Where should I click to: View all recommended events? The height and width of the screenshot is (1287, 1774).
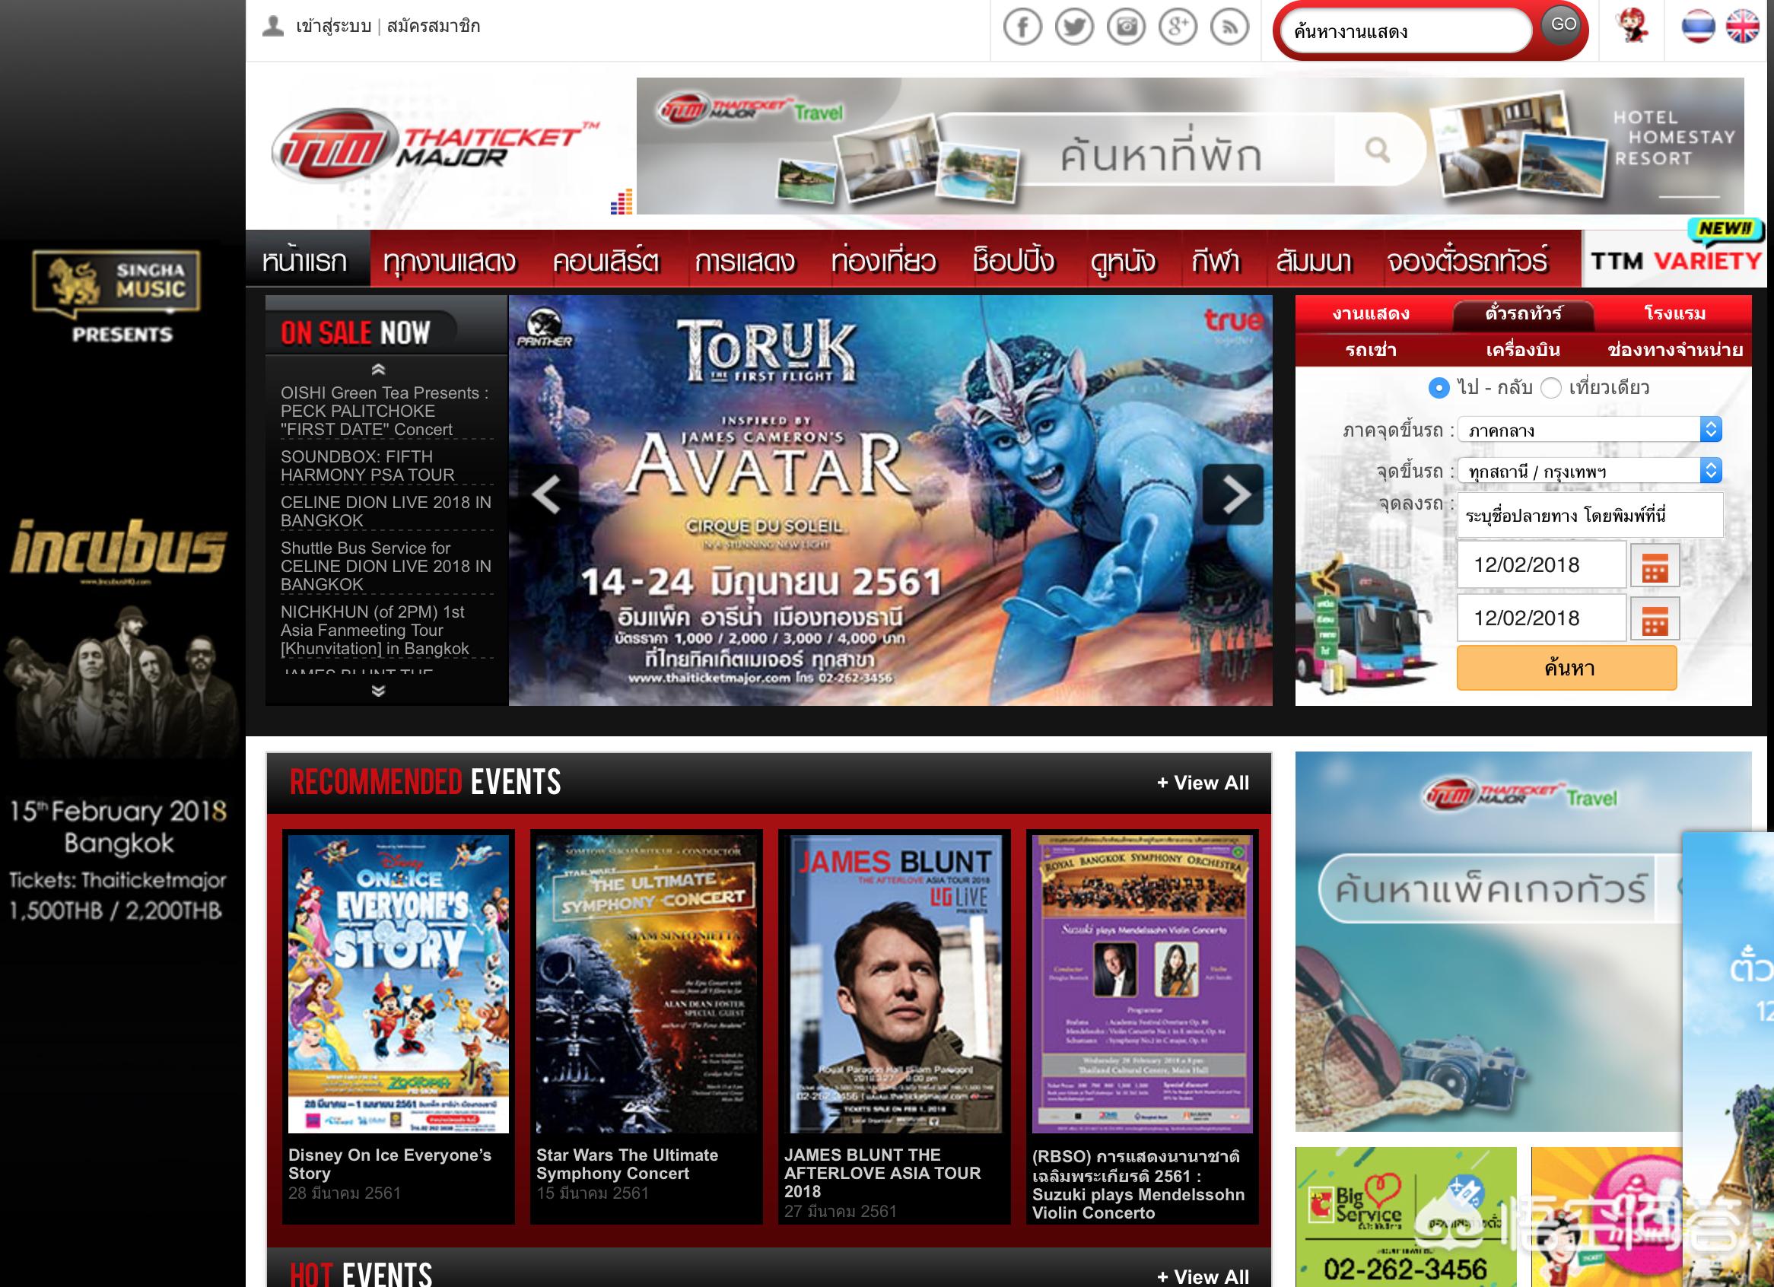1203,783
